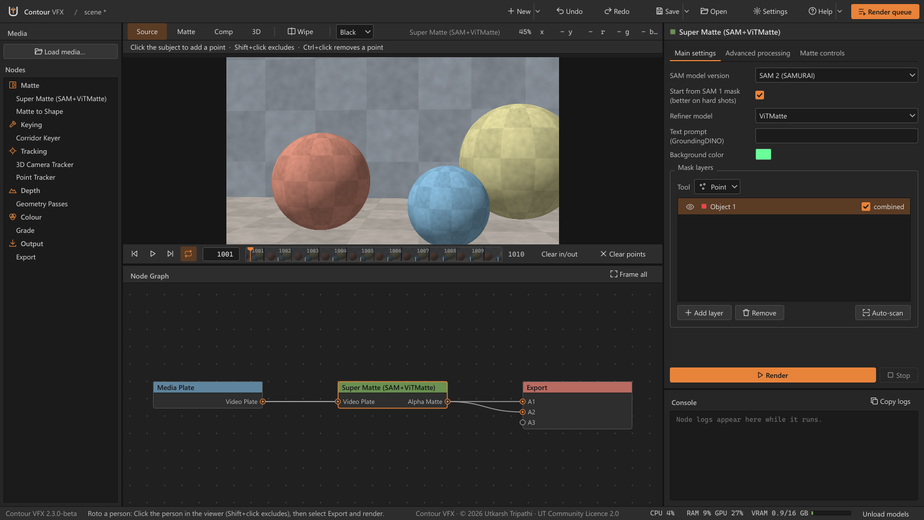
Task: Save the current scene
Action: point(667,12)
